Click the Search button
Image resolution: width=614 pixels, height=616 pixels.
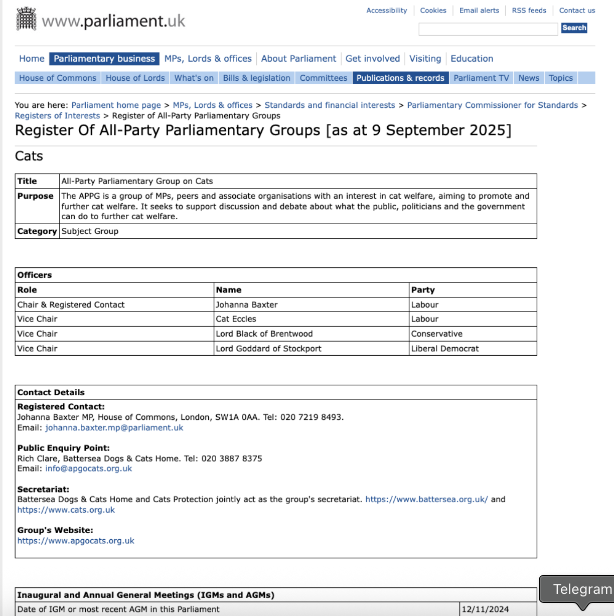coord(574,28)
